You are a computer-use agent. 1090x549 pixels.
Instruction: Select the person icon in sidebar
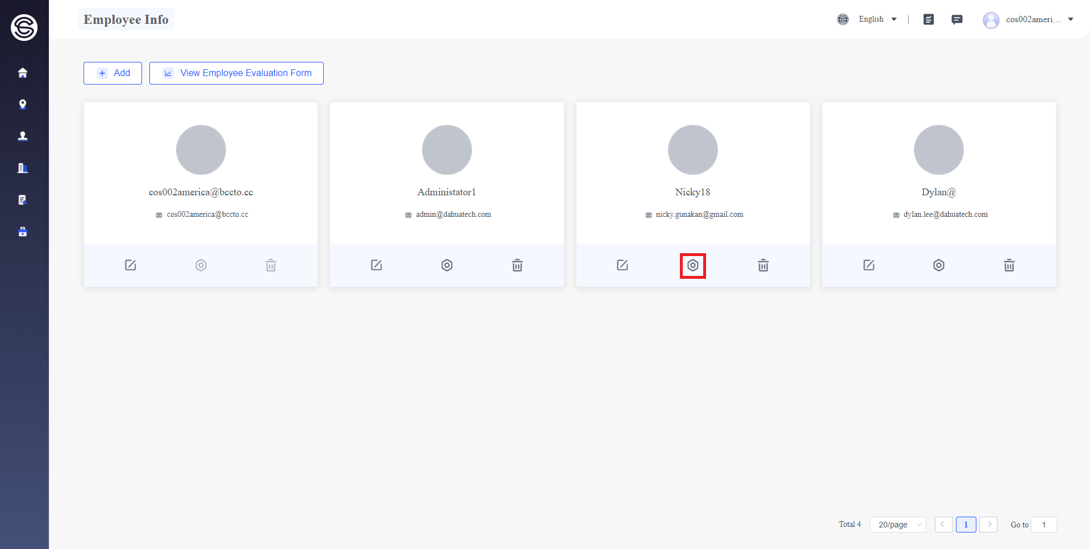click(23, 136)
